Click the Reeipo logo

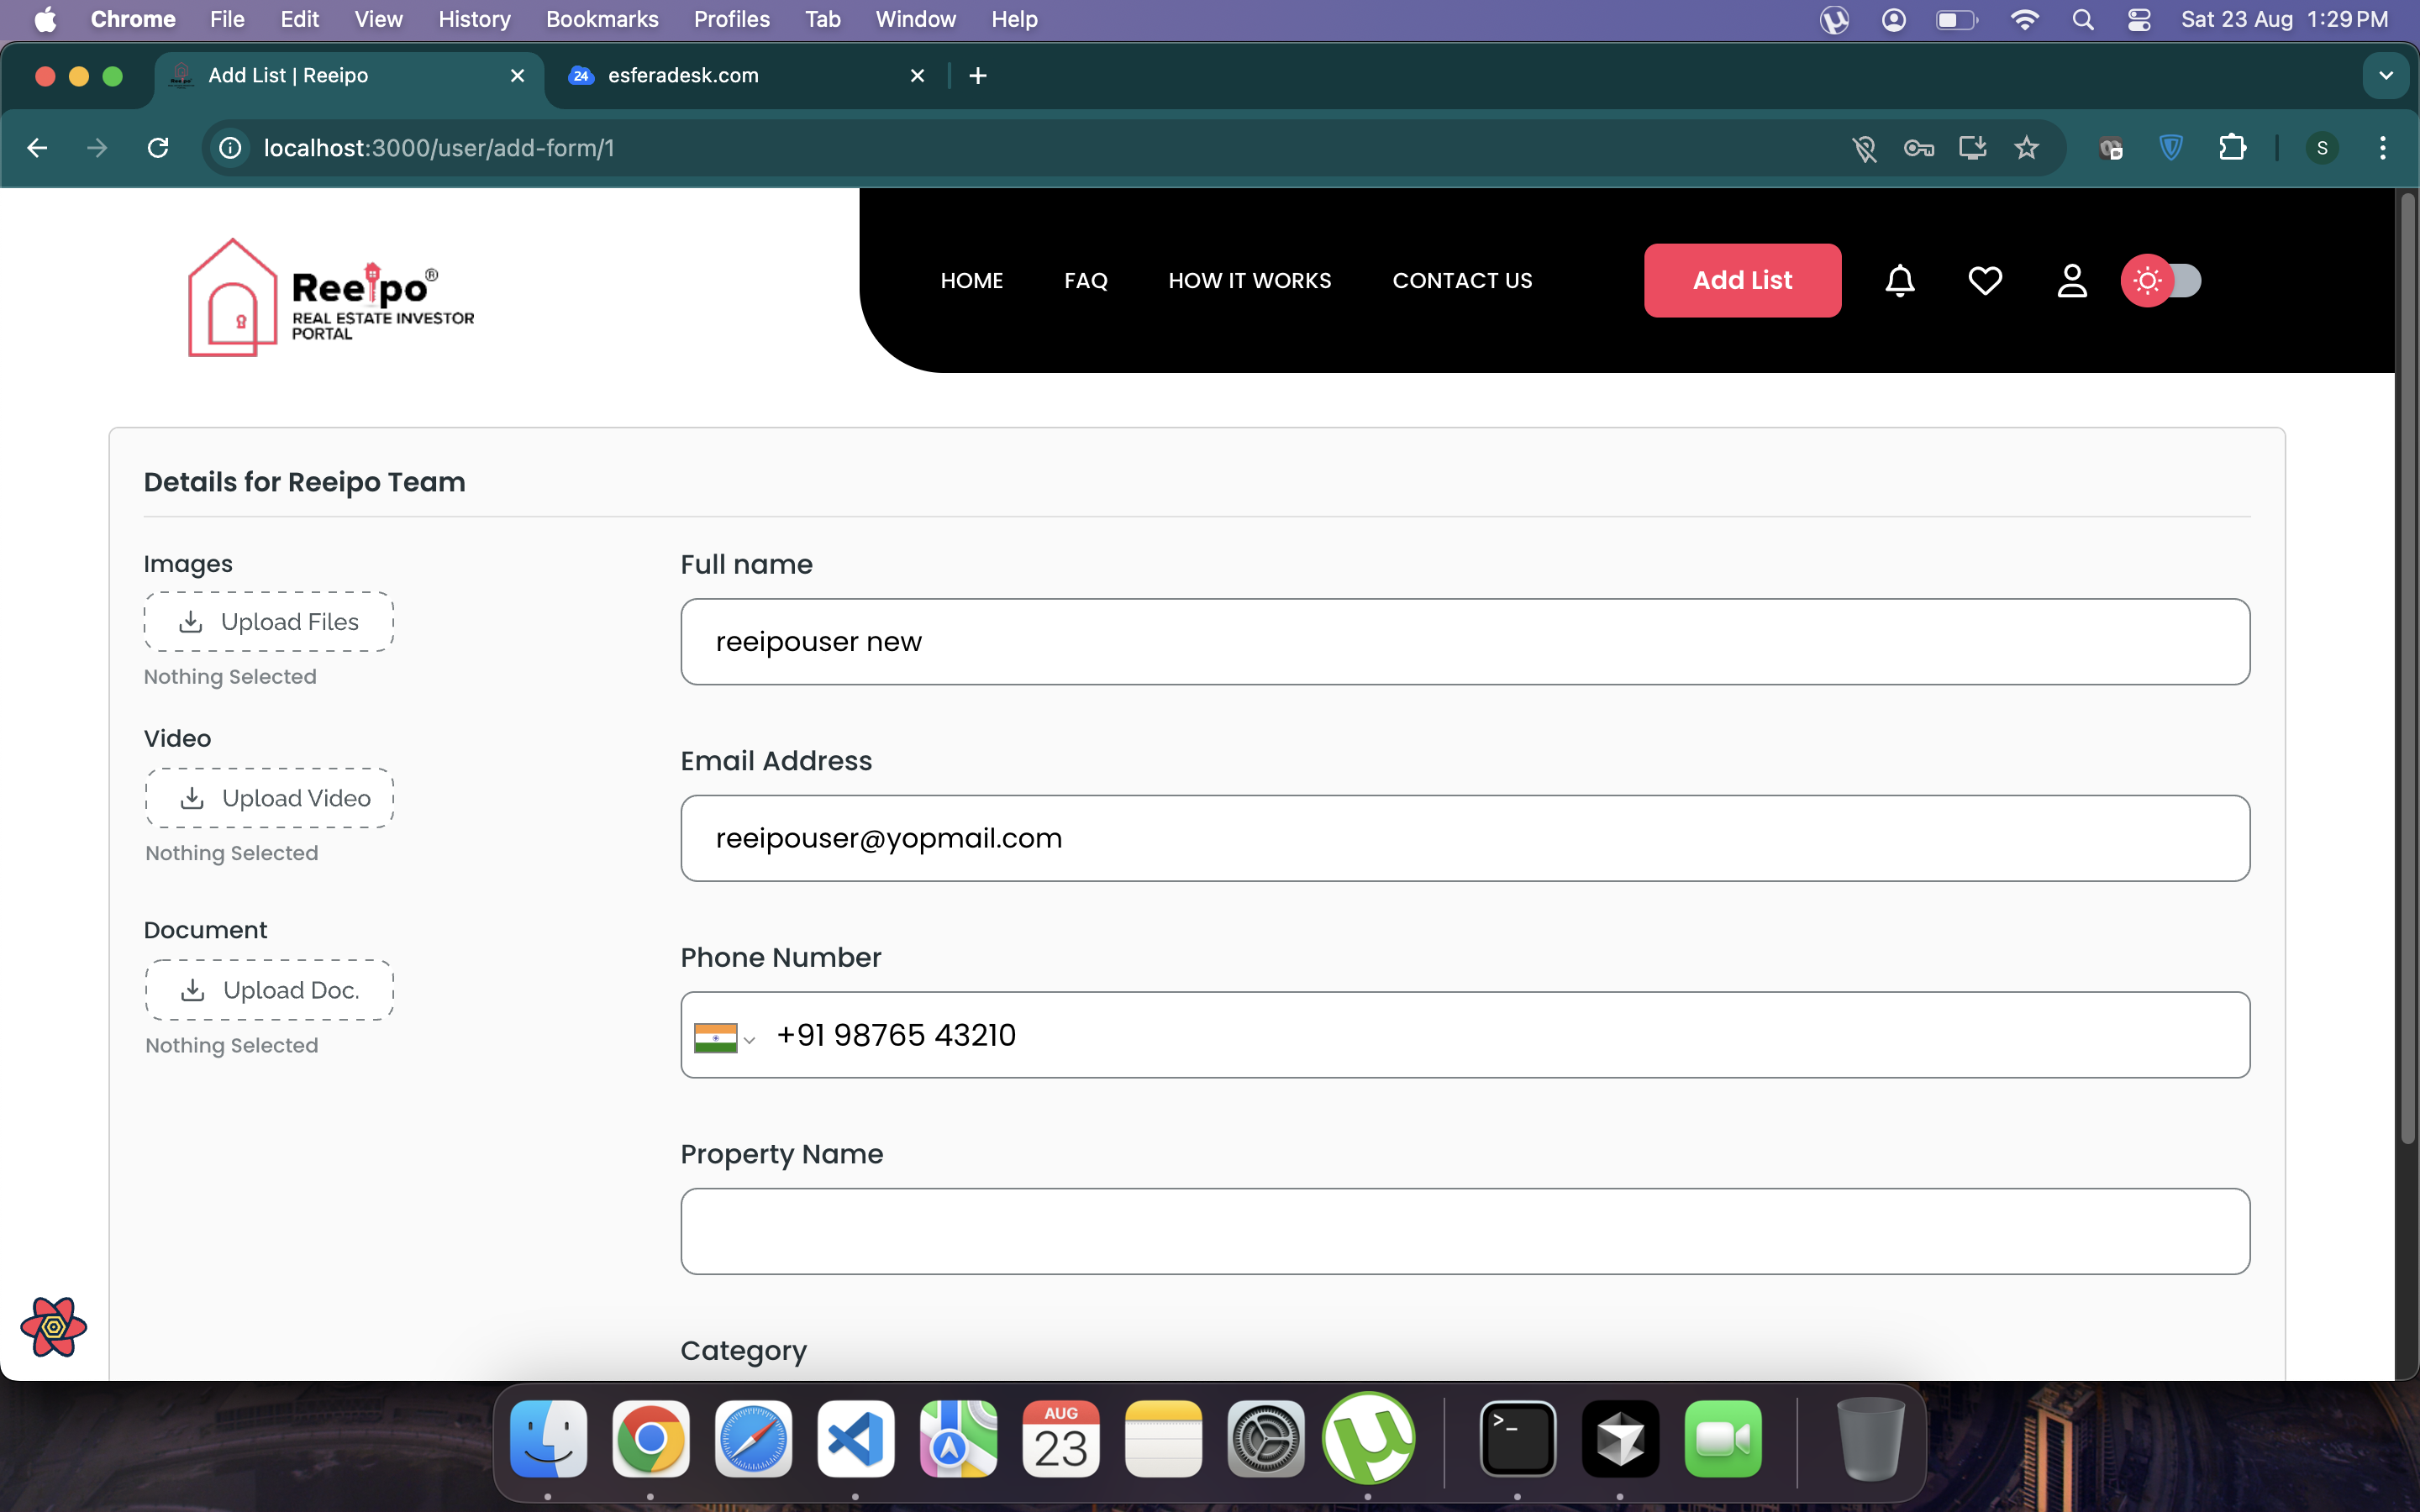click(330, 298)
